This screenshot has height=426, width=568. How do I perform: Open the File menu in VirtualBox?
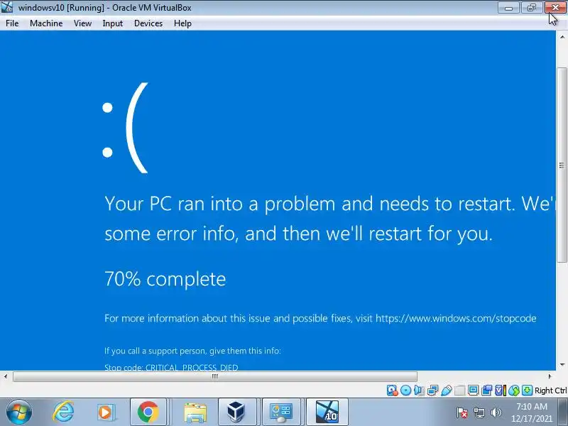(12, 23)
